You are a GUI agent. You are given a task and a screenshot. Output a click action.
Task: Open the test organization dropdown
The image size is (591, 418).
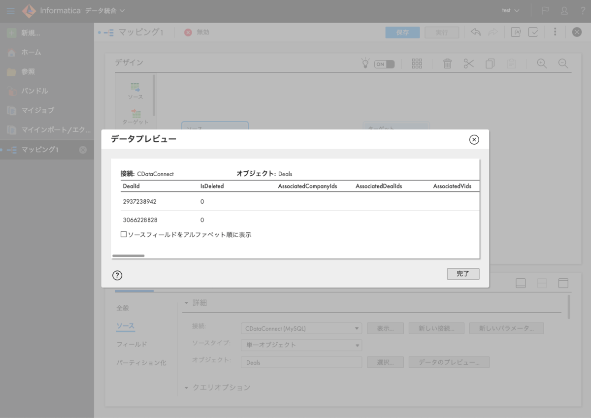511,10
